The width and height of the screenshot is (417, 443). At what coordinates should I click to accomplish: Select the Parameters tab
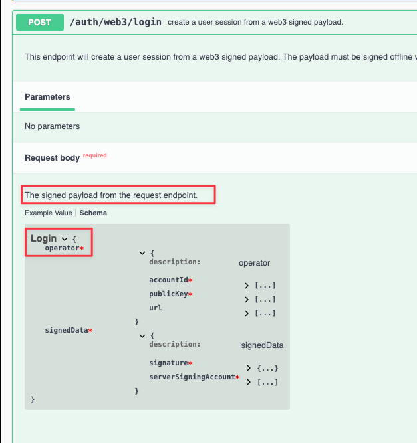[x=47, y=97]
